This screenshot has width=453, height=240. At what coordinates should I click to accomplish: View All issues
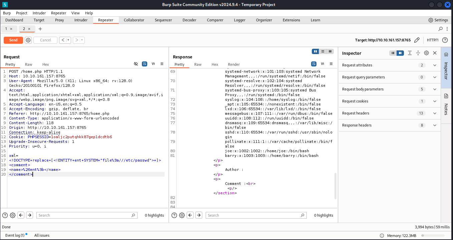(42, 235)
